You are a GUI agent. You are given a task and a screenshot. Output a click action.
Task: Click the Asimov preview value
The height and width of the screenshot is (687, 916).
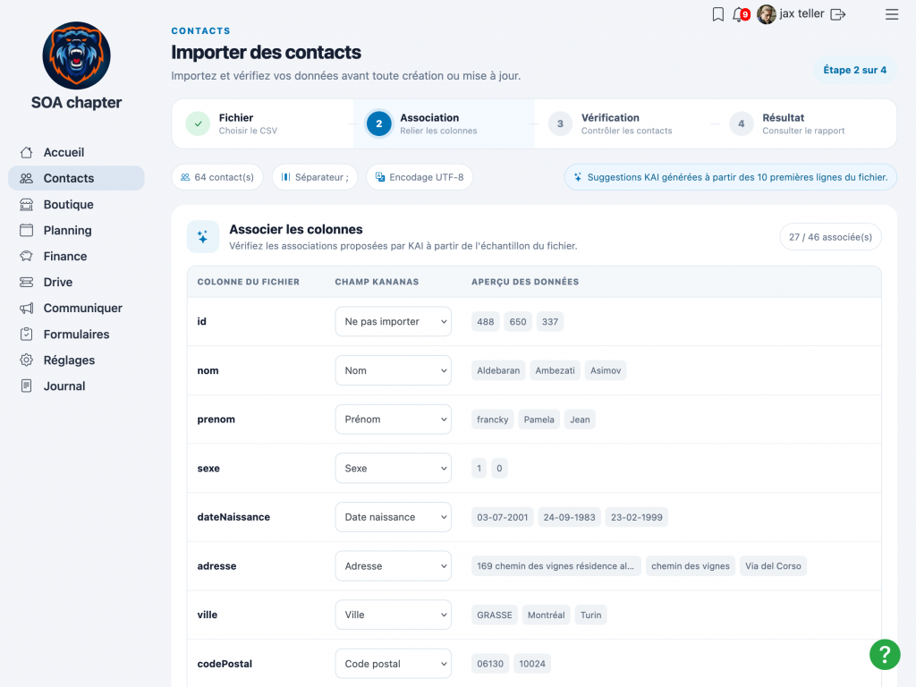point(606,370)
